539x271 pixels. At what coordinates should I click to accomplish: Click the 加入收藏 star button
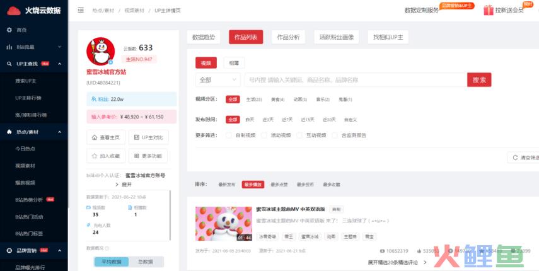click(x=106, y=156)
